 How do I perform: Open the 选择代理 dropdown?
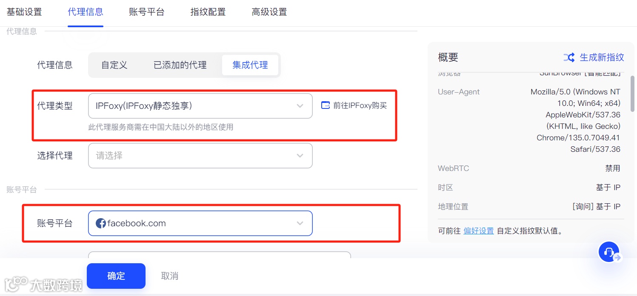pyautogui.click(x=200, y=156)
